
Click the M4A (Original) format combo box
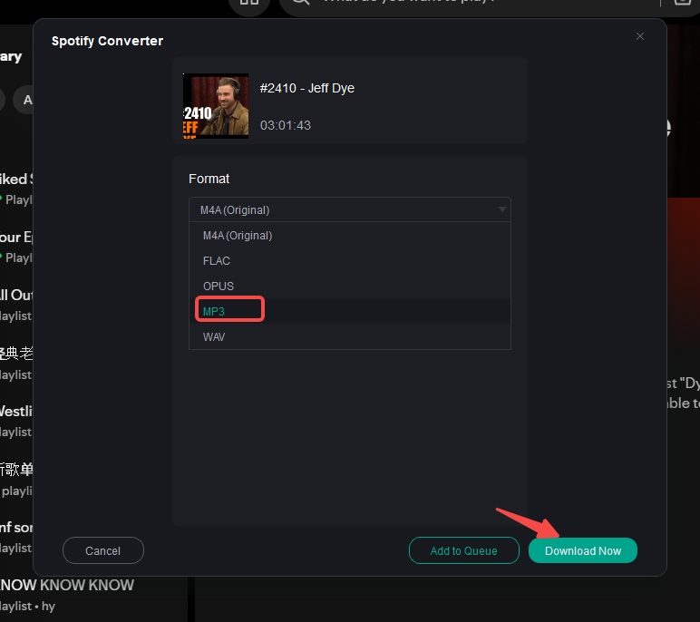tap(349, 209)
